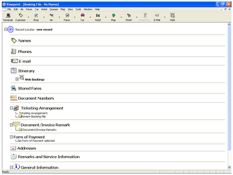The width and height of the screenshot is (233, 175).
Task: Click the scrollbar up arrow
Action: [x=229, y=24]
